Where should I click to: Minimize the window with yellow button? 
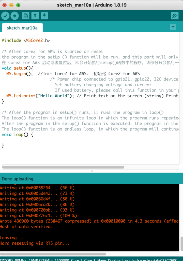(11, 5)
